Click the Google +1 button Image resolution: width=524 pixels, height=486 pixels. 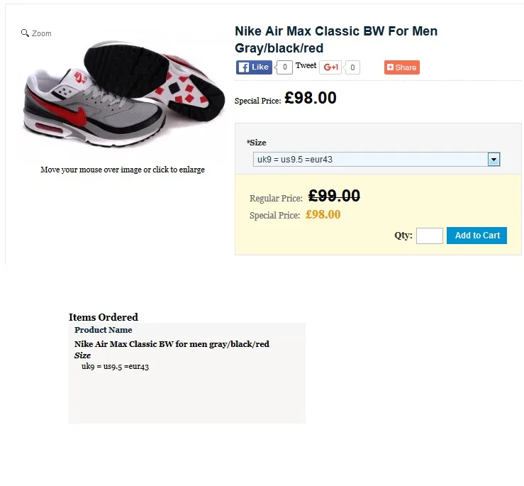tap(330, 67)
